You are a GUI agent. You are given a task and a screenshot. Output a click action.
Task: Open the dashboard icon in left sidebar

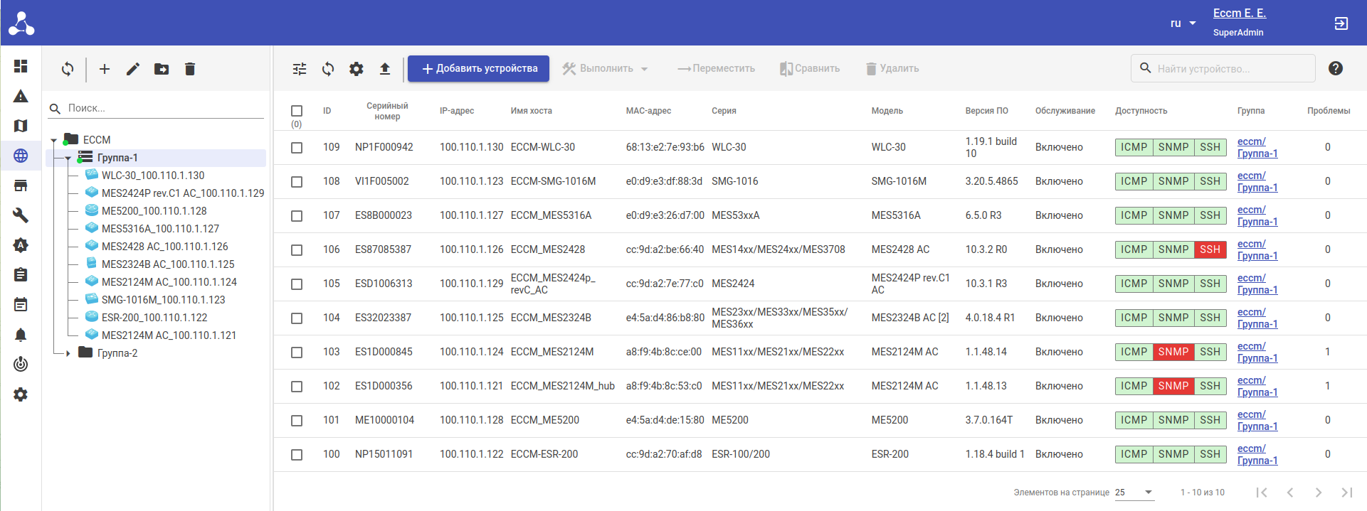[21, 66]
